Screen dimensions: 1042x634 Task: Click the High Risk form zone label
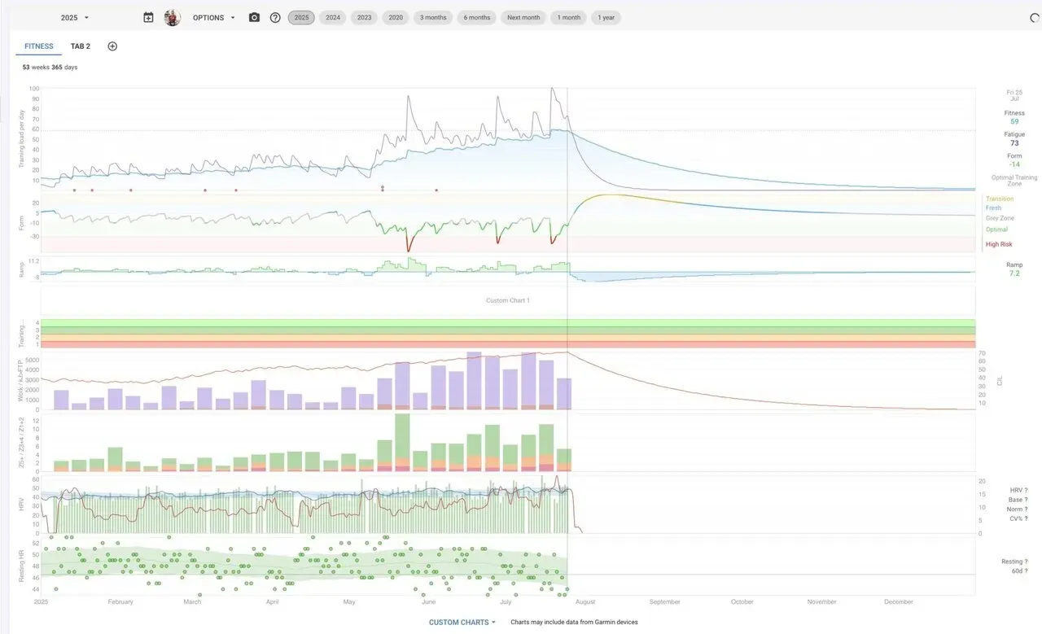point(999,244)
